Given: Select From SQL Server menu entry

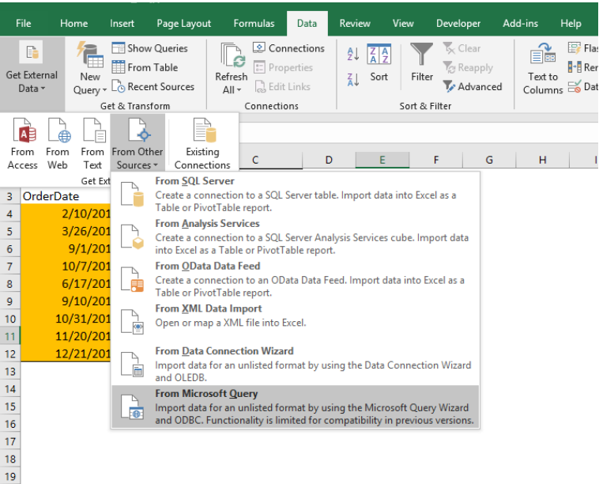Looking at the screenshot, I should tap(296, 195).
